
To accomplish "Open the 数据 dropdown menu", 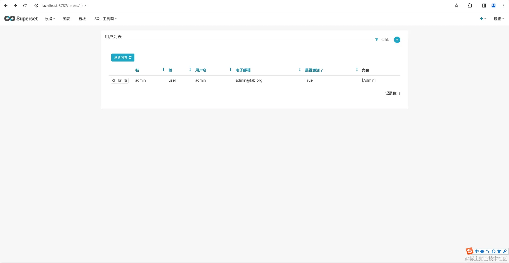I will point(50,19).
